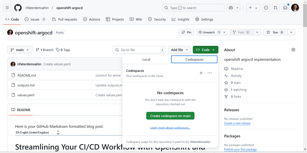The width and height of the screenshot is (307, 153).
Task: Open the Packages heading link
Action: (232, 136)
